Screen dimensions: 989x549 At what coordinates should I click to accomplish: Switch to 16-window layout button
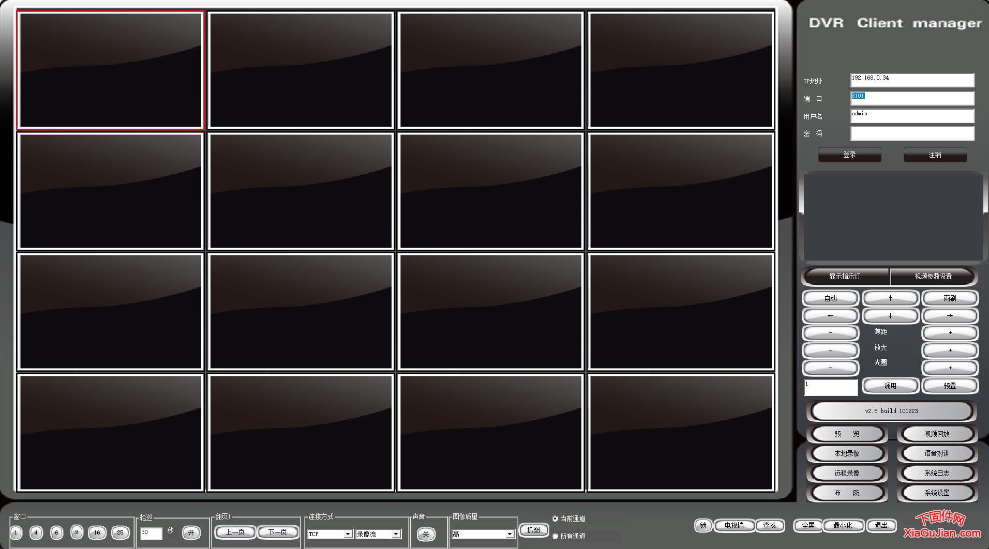coord(97,532)
